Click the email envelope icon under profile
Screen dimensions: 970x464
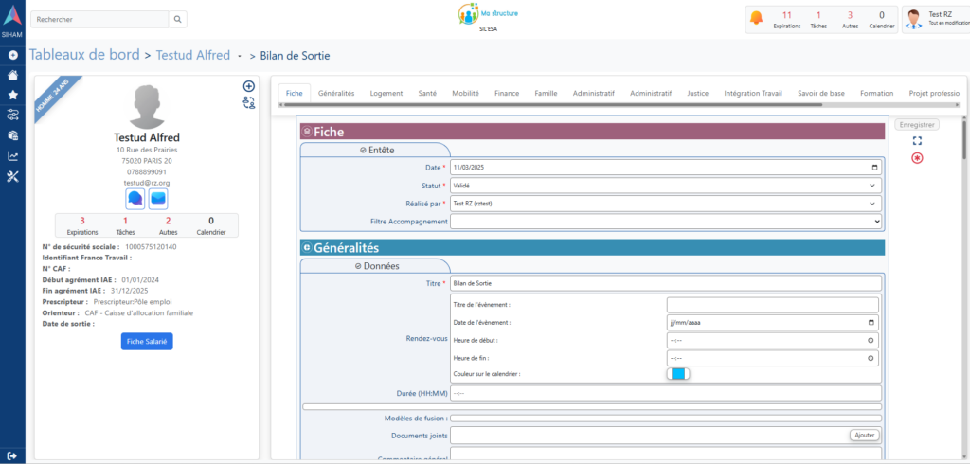(x=158, y=199)
